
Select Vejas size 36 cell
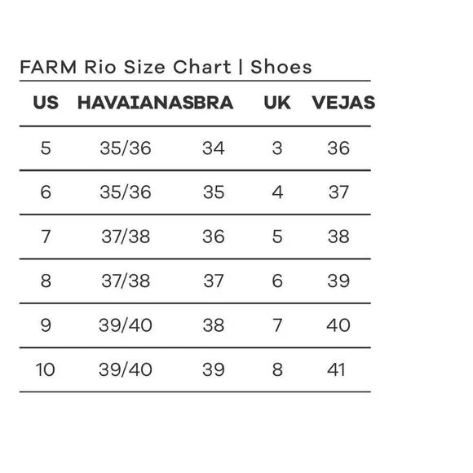click(x=338, y=148)
